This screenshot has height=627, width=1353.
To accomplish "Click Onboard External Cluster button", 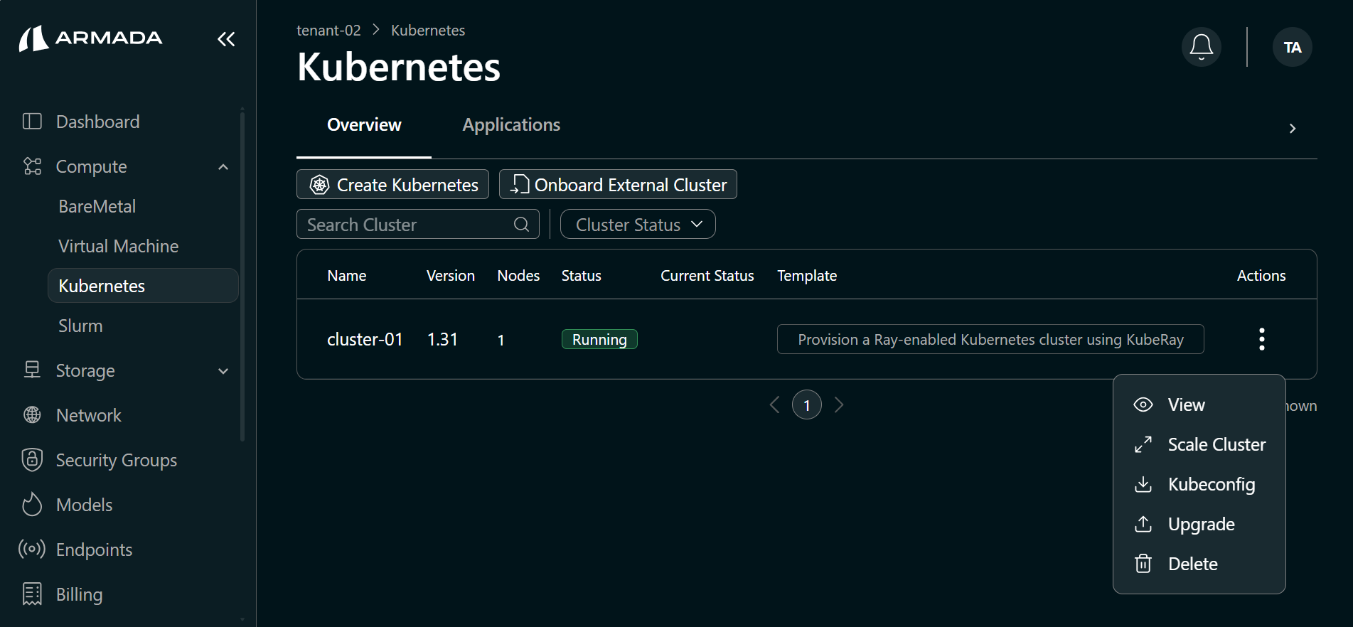I will tap(618, 185).
